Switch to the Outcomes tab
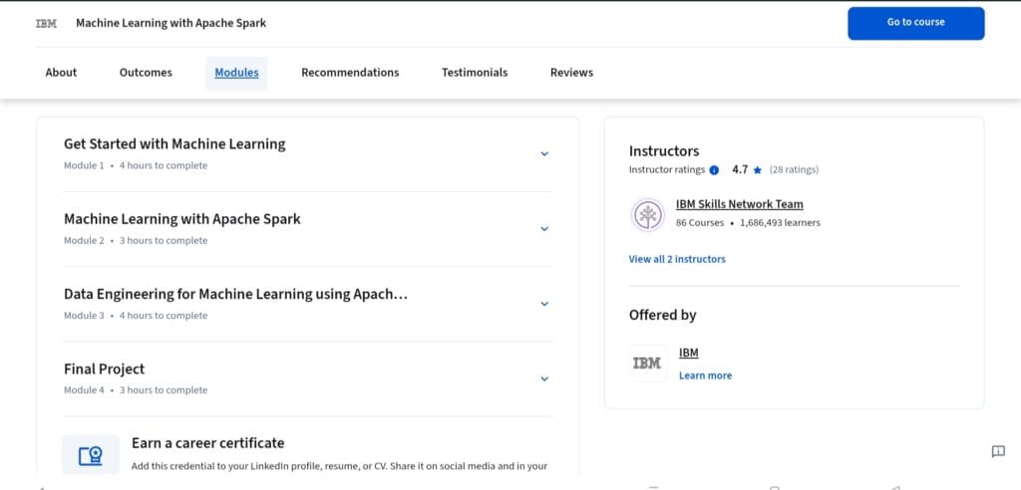This screenshot has height=490, width=1021. pos(146,73)
